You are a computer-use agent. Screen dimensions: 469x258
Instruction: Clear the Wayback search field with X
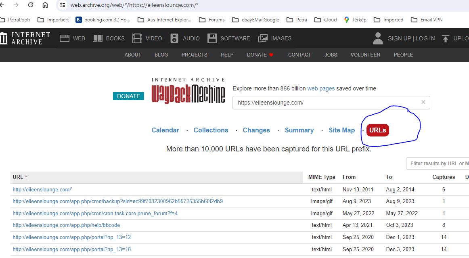click(423, 102)
